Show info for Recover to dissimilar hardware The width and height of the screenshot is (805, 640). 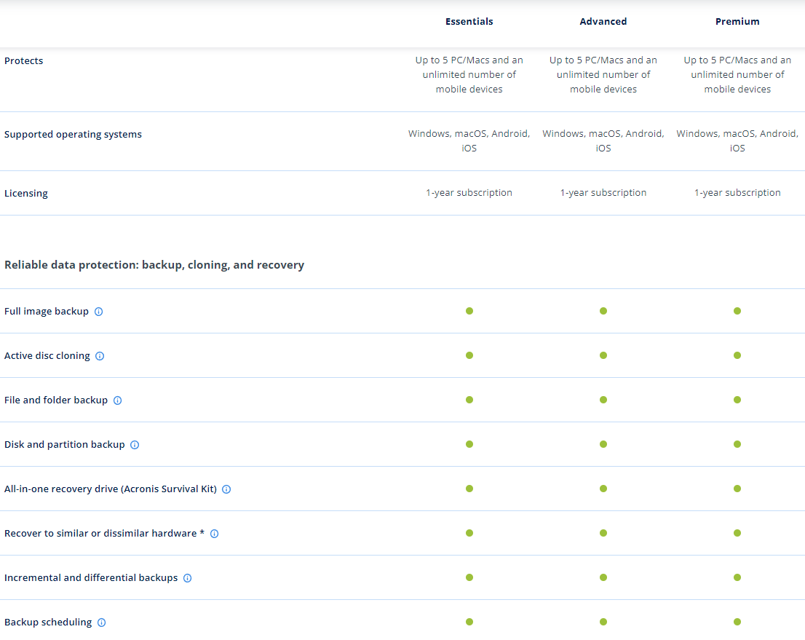tap(215, 534)
